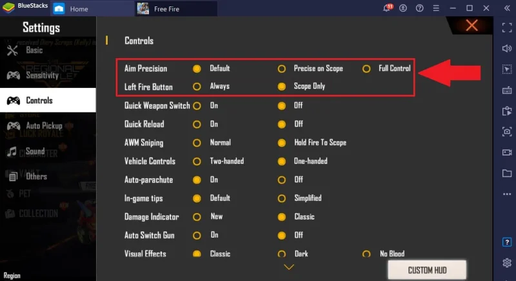The height and width of the screenshot is (281, 516).
Task: Open the multi-instance sync icon
Action: (507, 111)
